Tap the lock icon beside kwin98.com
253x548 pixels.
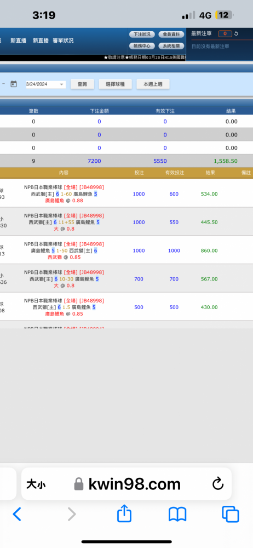(x=79, y=484)
